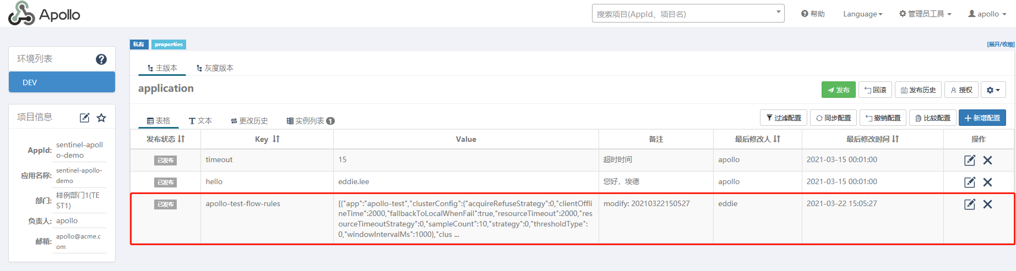Image resolution: width=1016 pixels, height=271 pixels.
Task: Edit the timeout config row
Action: pyautogui.click(x=970, y=160)
